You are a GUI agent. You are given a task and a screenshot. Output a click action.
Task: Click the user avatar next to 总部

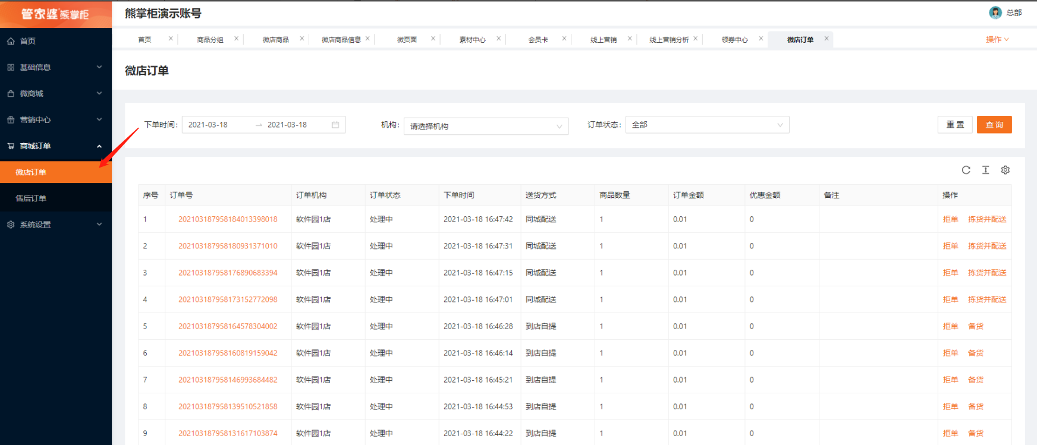coord(995,12)
